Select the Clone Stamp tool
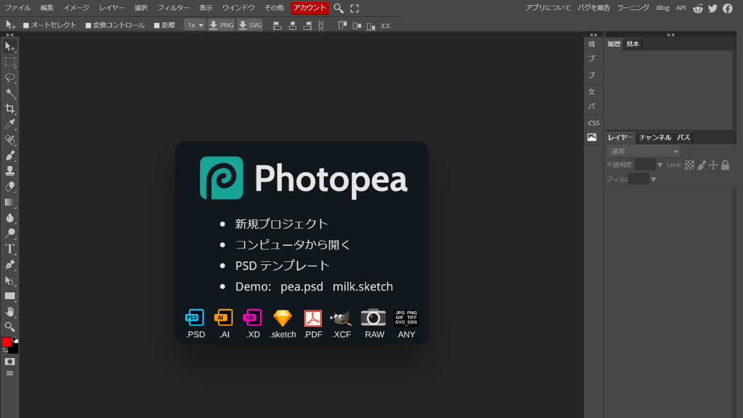This screenshot has width=743, height=418. click(x=10, y=171)
